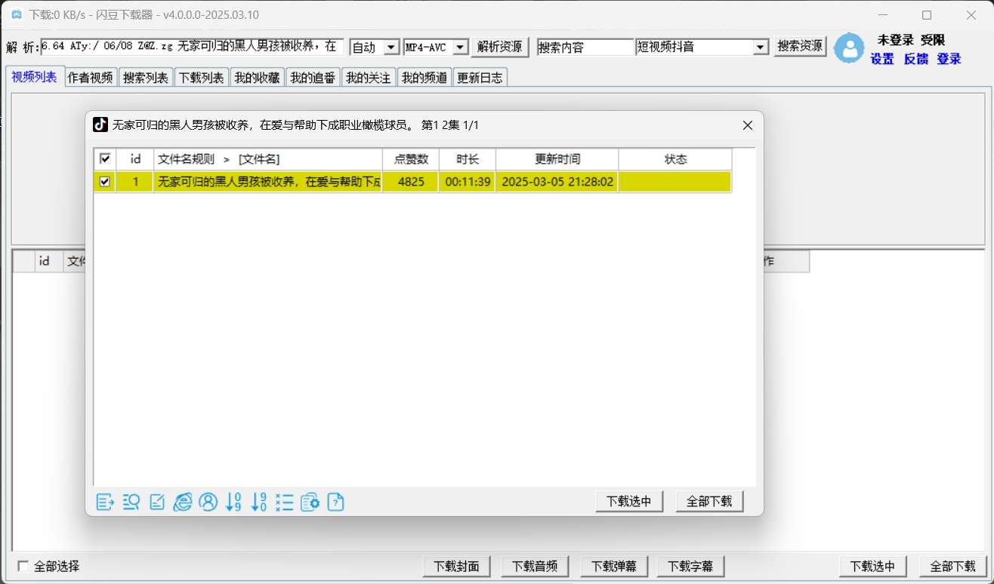Screen dimensions: 994x584
Task: Open the 设置 link
Action: (x=882, y=59)
